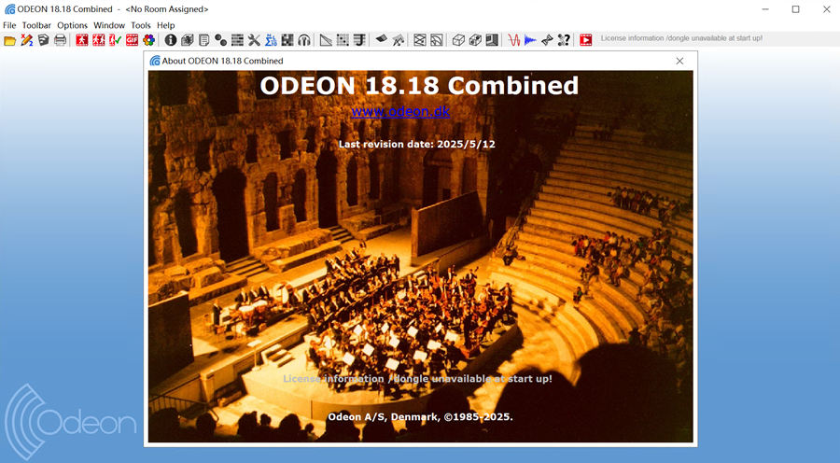Minimize the ODEON main window
This screenshot has height=463, width=840.
pos(765,9)
